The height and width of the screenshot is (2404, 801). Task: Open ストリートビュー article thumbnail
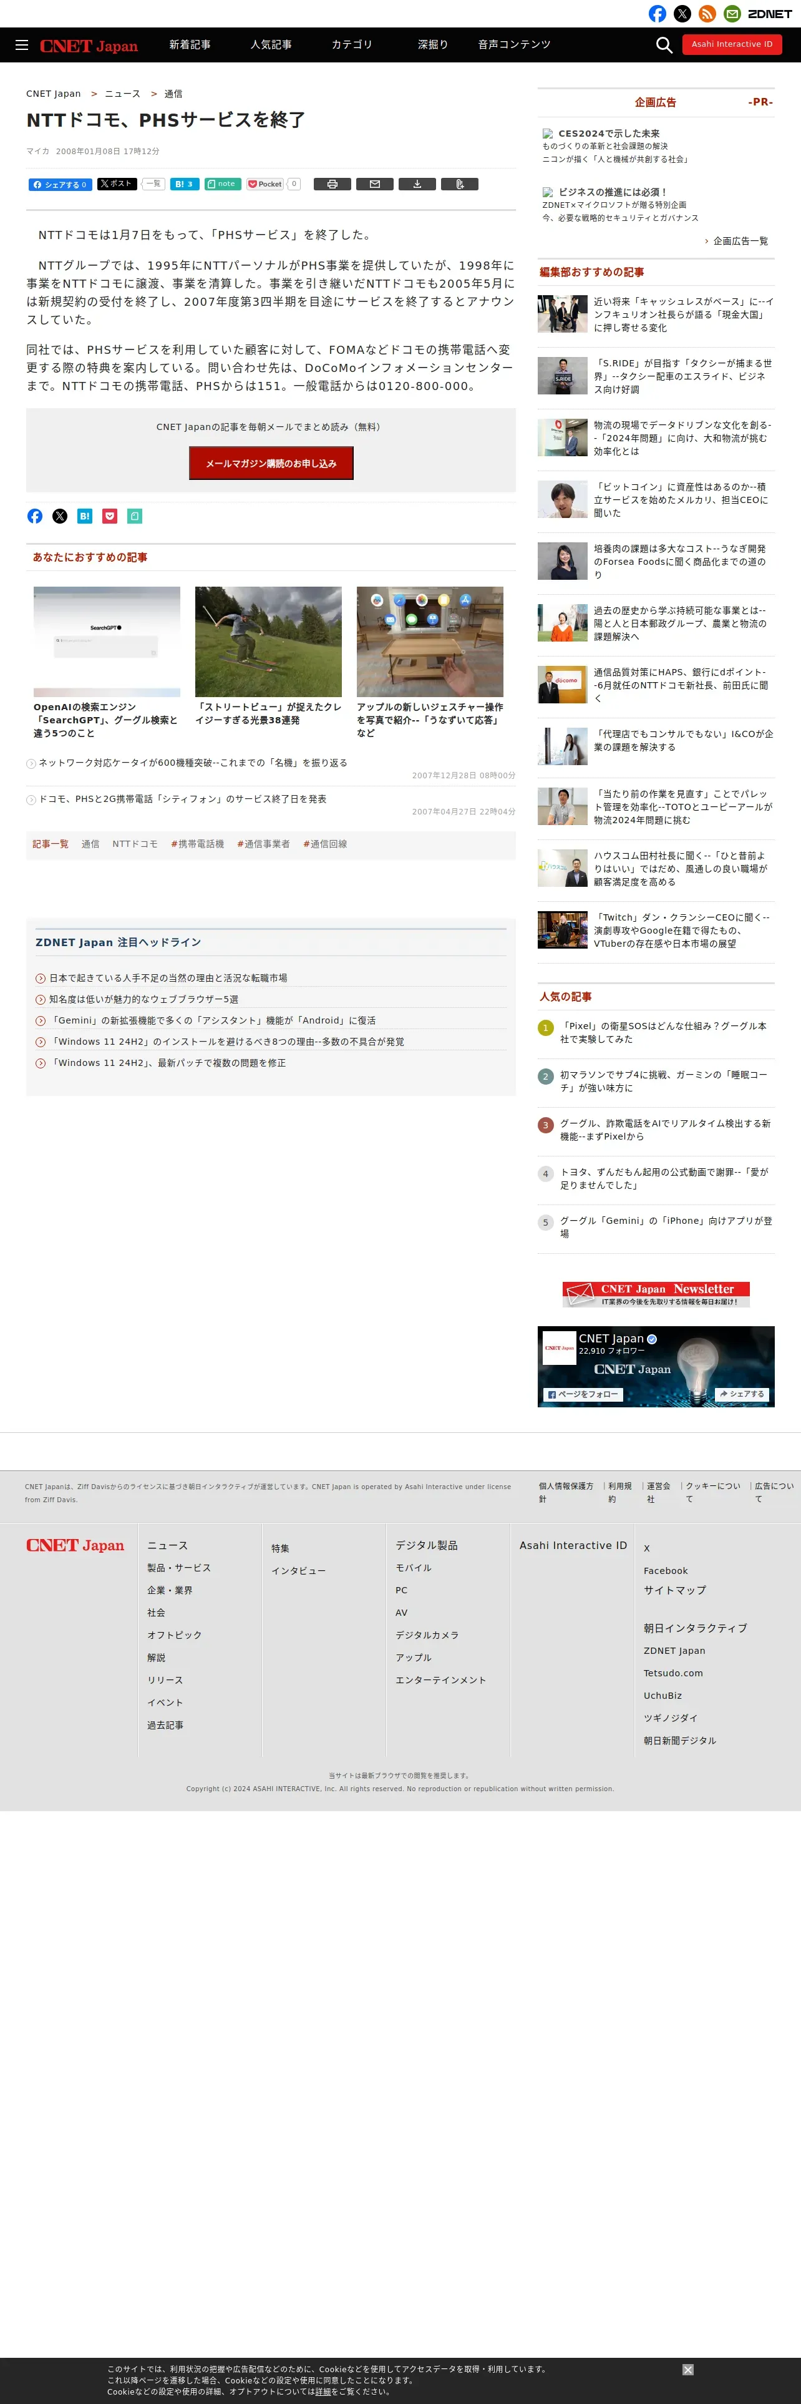[x=268, y=642]
